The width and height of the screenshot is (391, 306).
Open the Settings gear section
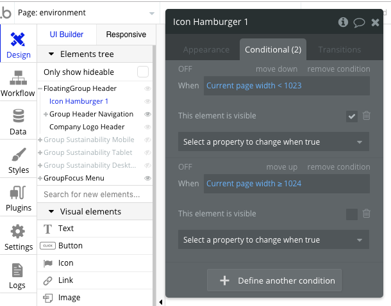(x=18, y=238)
